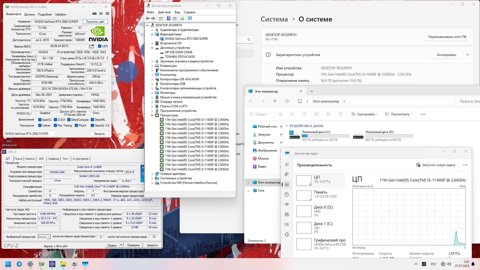The width and height of the screenshot is (480, 270).
Task: Toggle DirectML checkbox
Action: [x=92, y=120]
